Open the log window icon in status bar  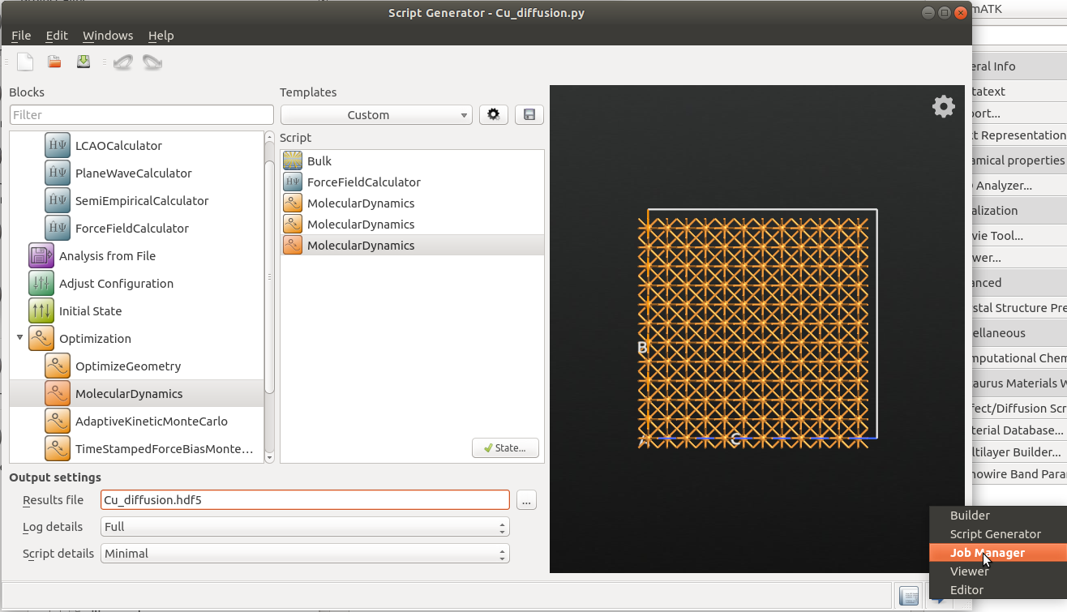(909, 597)
